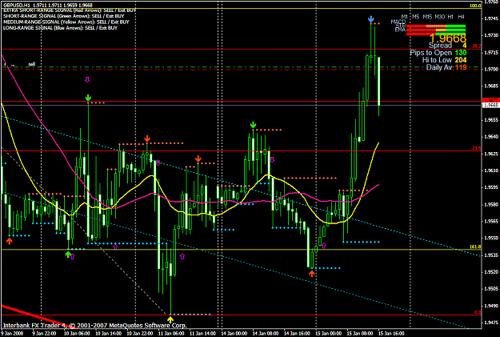Select the MACD indicator row label
The image size is (500, 337).
click(398, 22)
